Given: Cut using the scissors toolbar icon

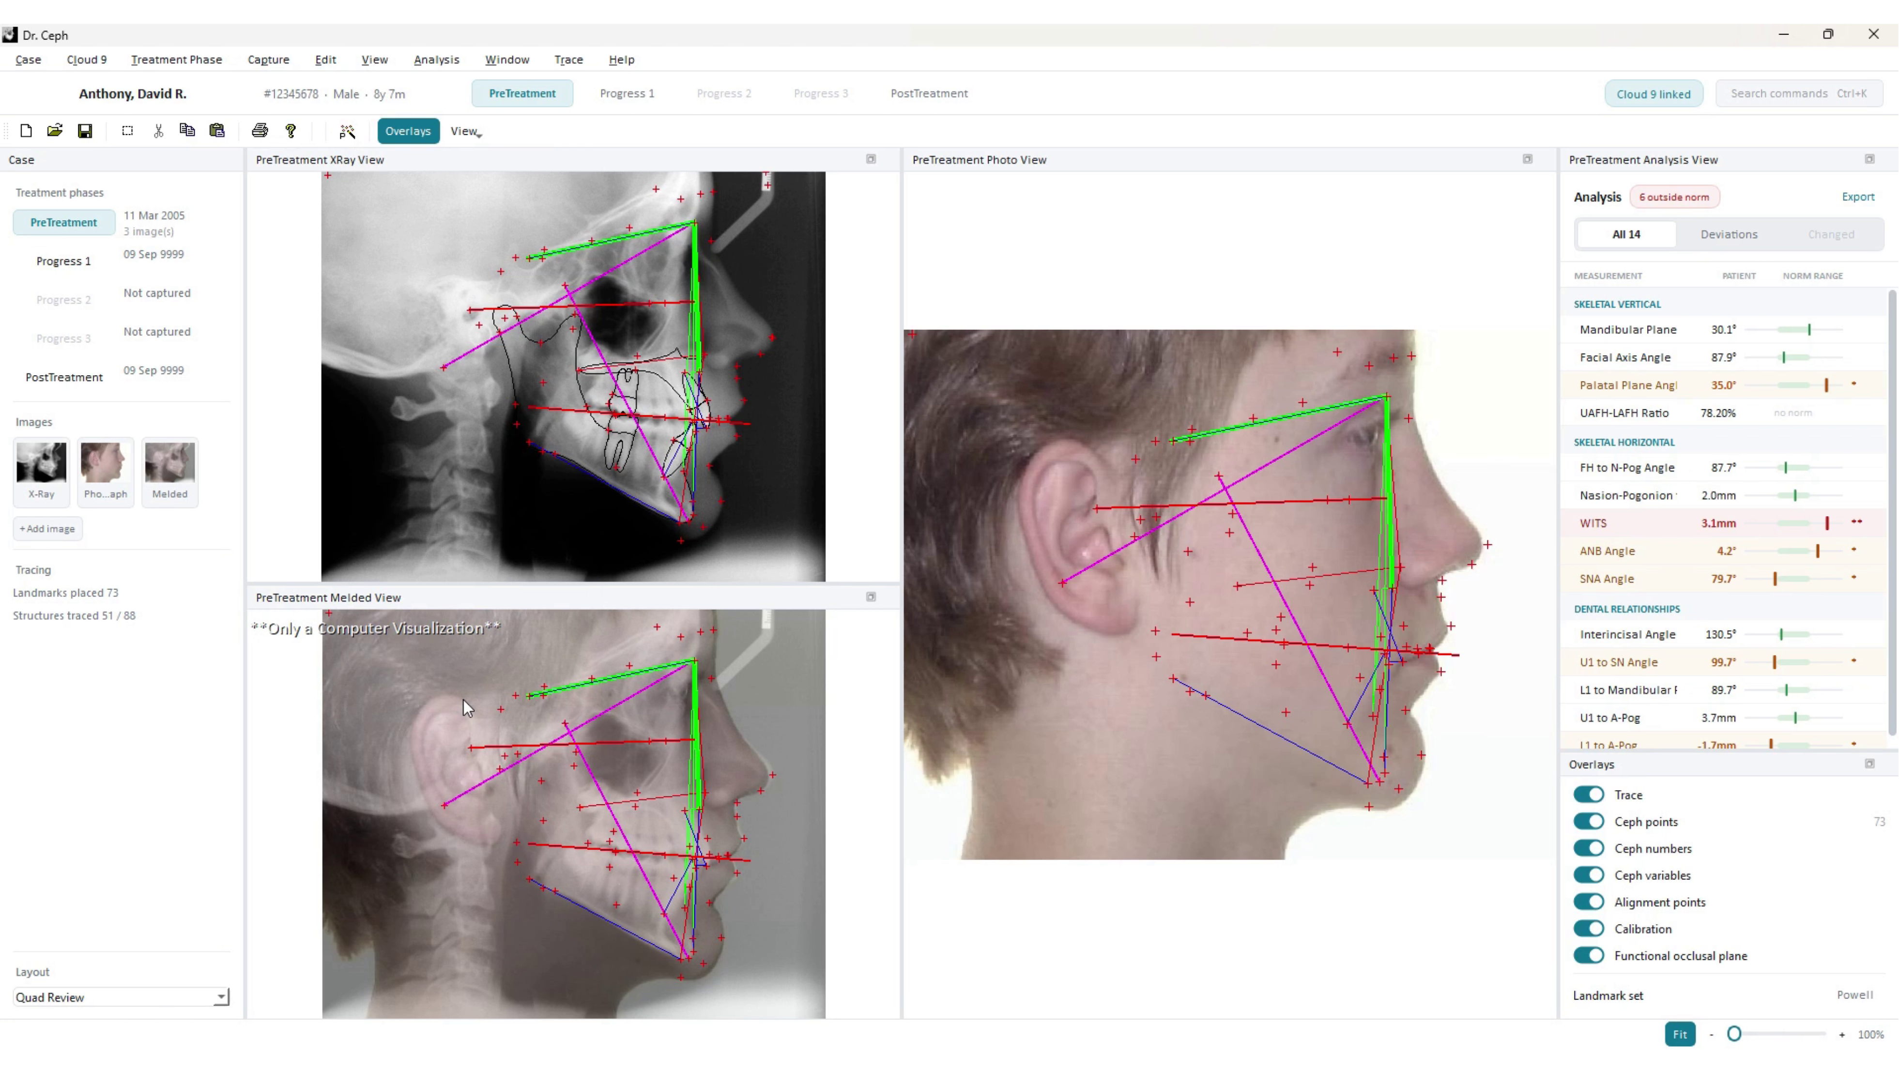Looking at the screenshot, I should coord(158,131).
